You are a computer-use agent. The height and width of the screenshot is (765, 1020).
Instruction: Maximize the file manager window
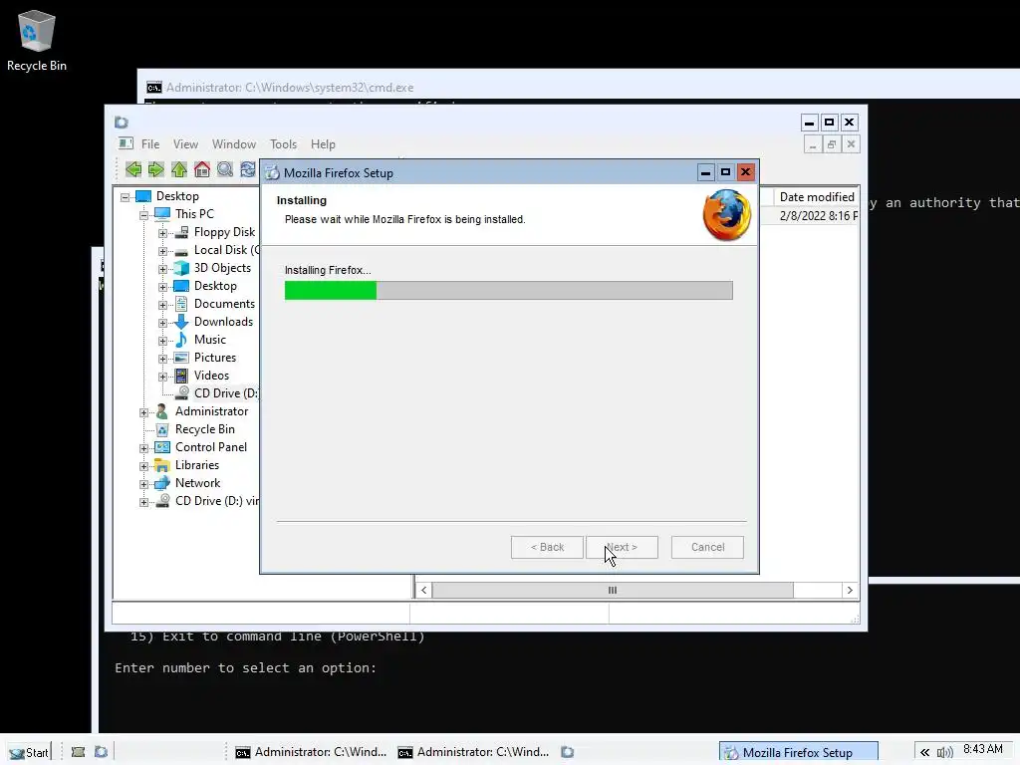[x=829, y=123]
